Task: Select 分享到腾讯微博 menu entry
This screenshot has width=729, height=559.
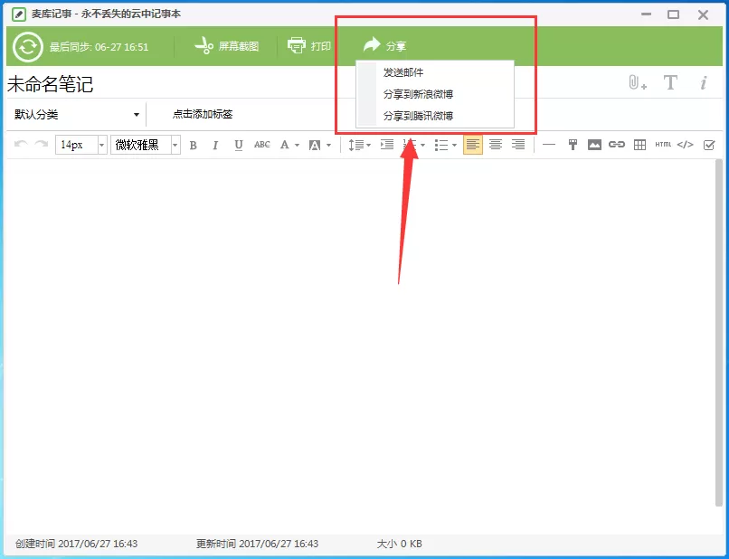Action: click(x=418, y=116)
